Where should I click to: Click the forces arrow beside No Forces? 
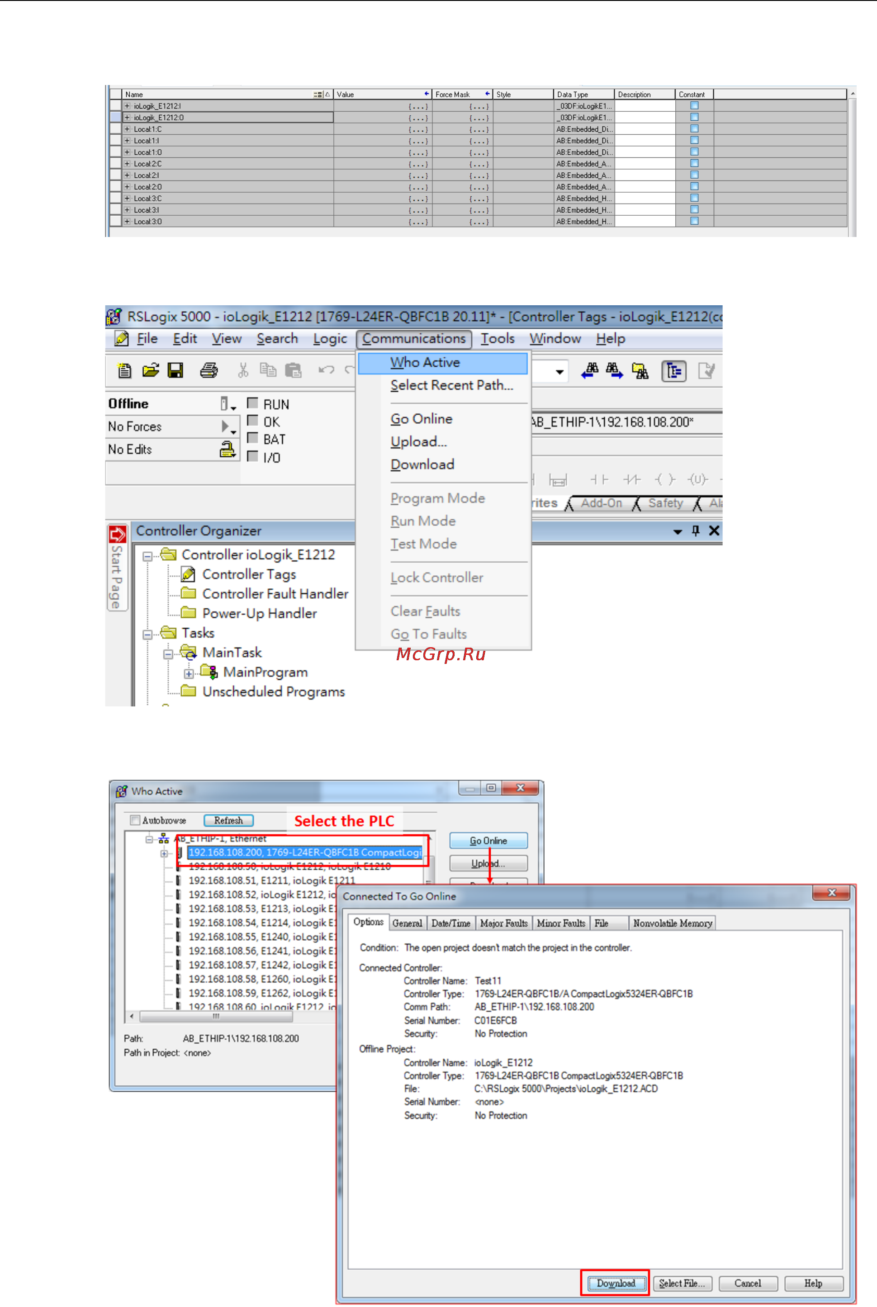[x=228, y=427]
